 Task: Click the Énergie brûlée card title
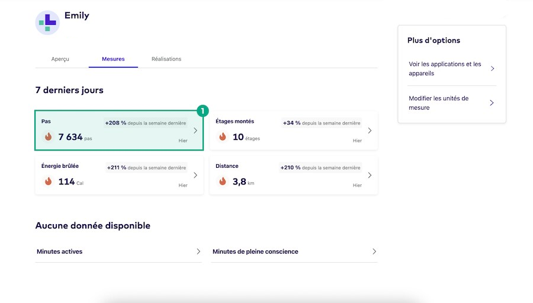[x=60, y=166]
